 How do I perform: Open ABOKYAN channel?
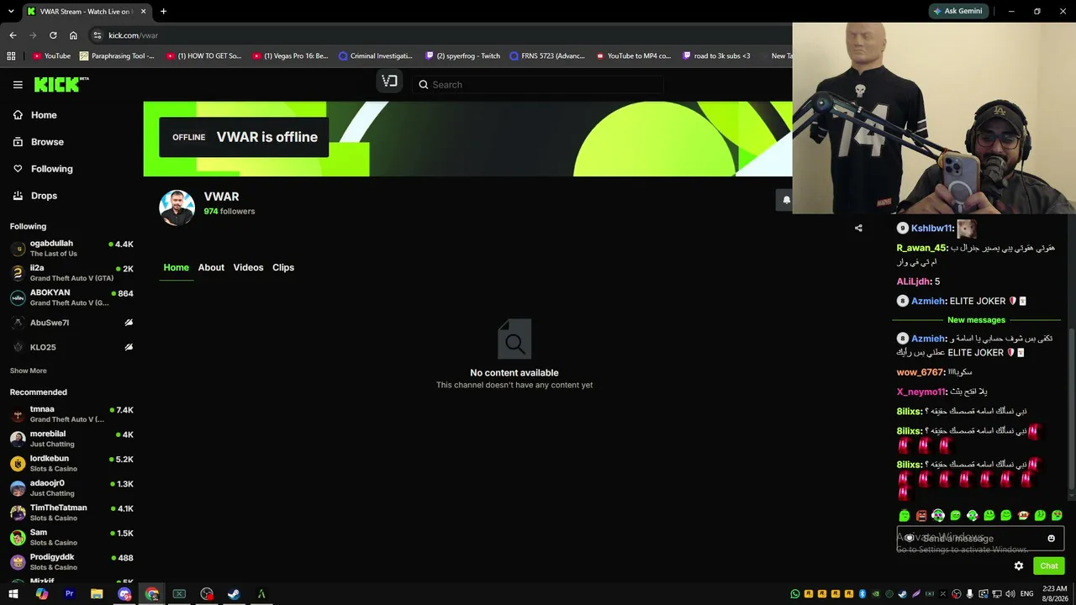pos(71,297)
